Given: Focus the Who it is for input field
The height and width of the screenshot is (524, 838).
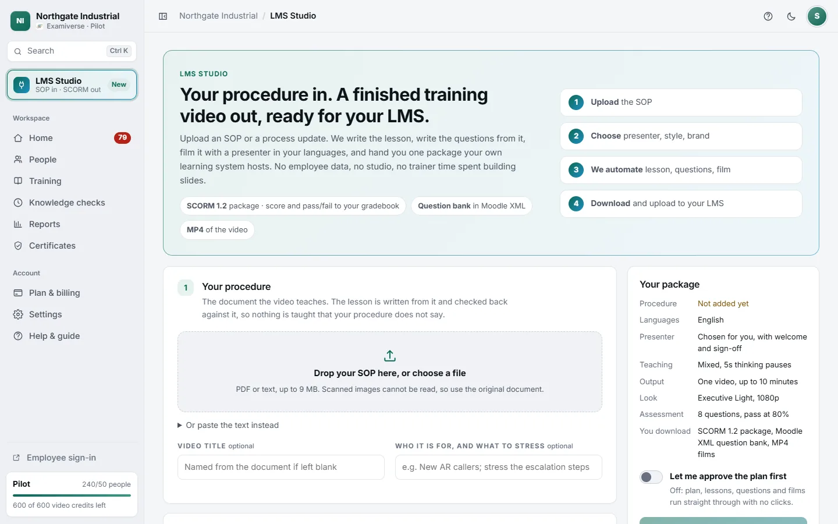Looking at the screenshot, I should (499, 468).
